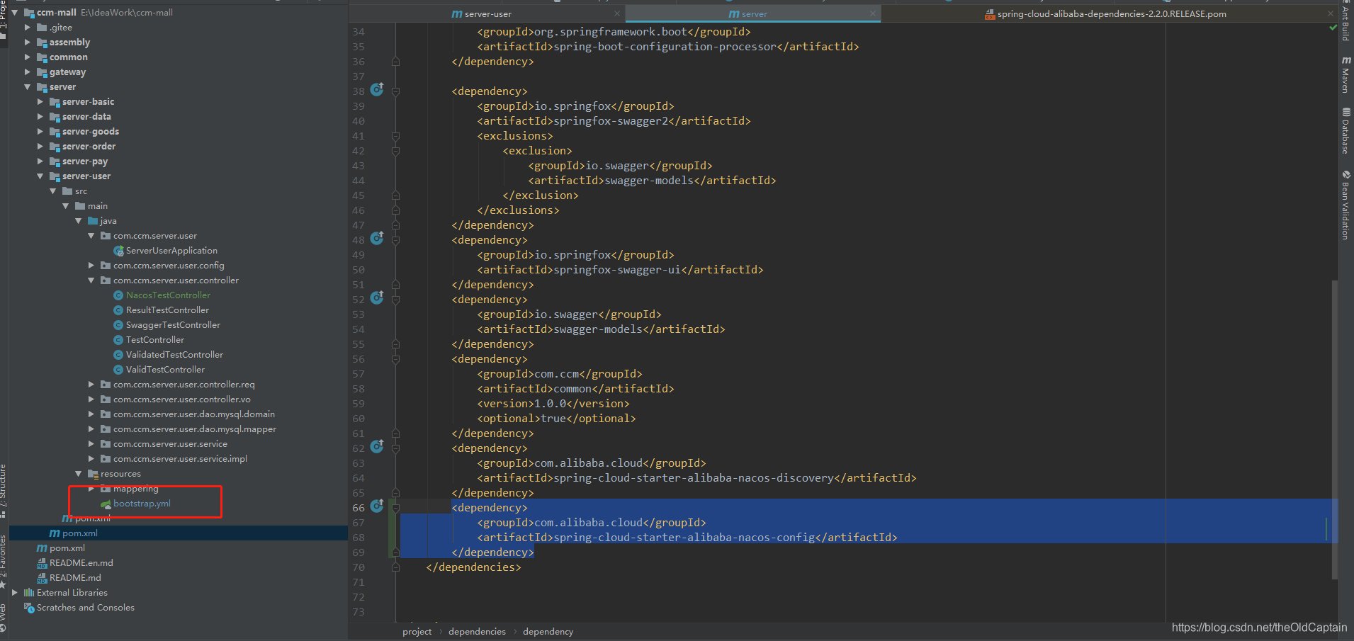
Task: Fold dependency block at line 38
Action: [395, 91]
